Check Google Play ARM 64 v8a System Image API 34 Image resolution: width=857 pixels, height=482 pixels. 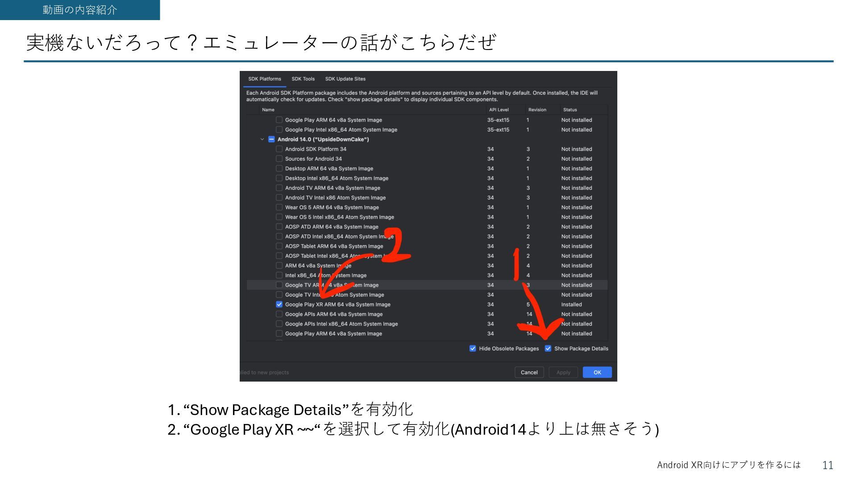pyautogui.click(x=279, y=334)
